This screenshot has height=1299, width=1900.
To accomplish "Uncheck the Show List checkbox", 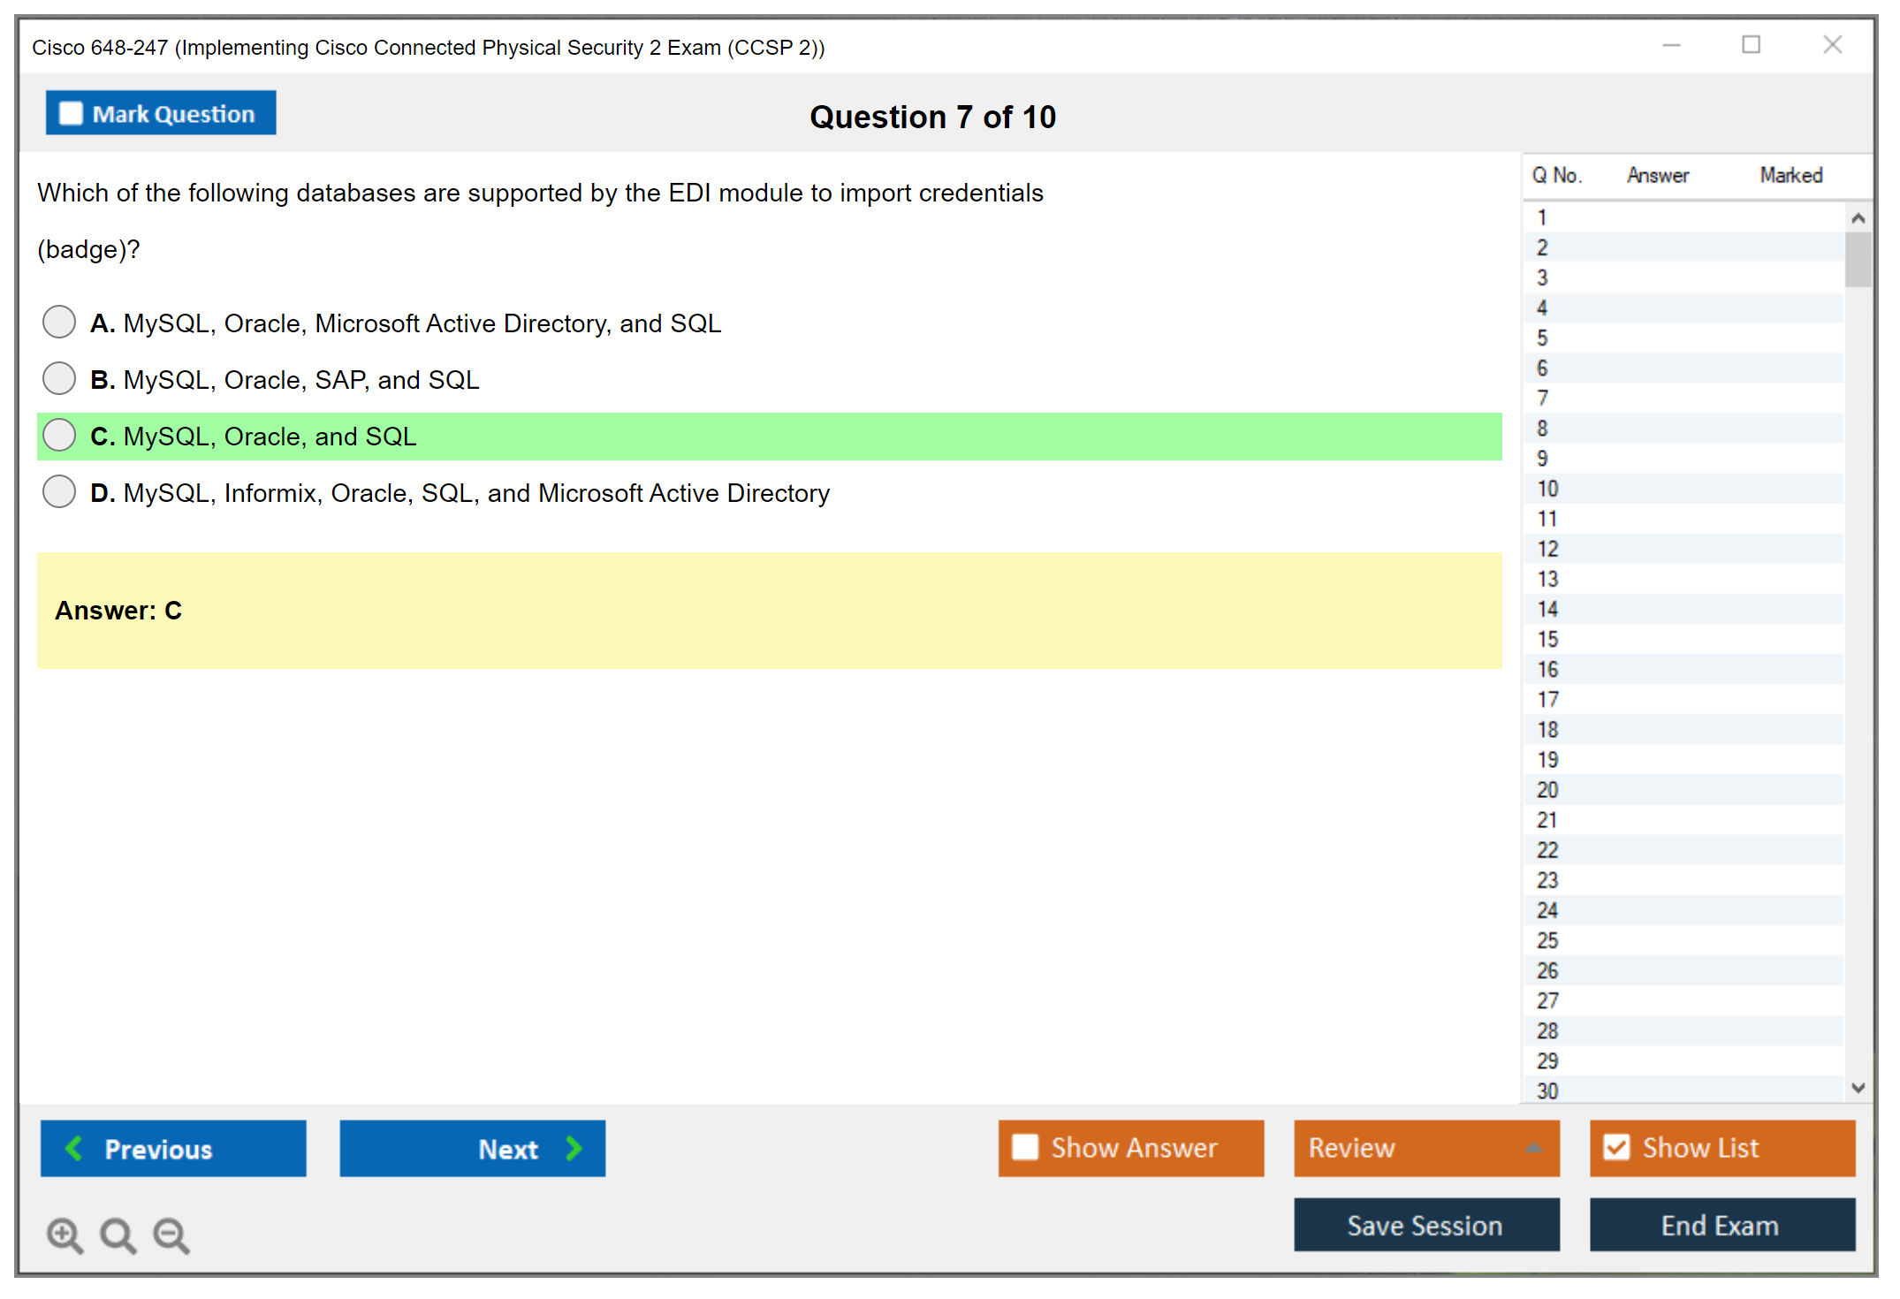I will pyautogui.click(x=1616, y=1147).
